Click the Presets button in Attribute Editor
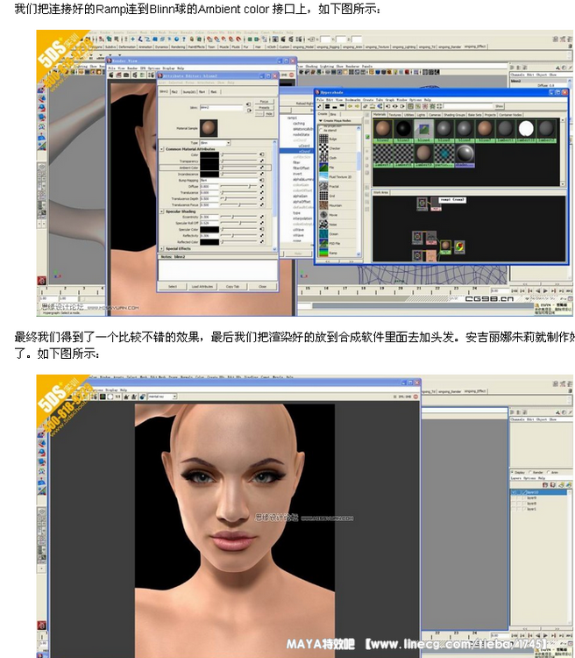This screenshot has width=575, height=658. click(x=264, y=107)
